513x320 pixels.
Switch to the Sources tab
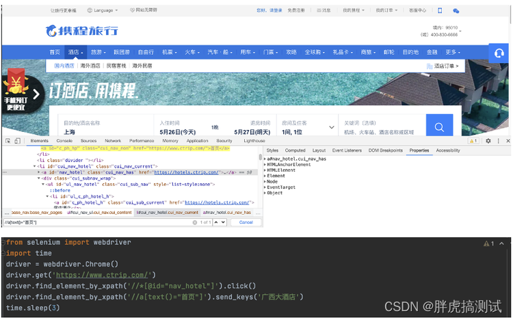coord(88,141)
